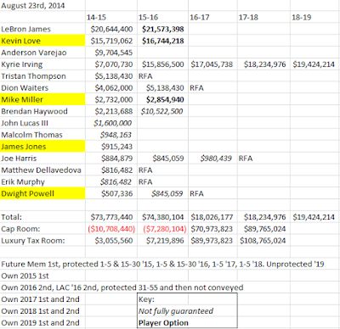340x329 pixels.
Task: Select Kevin Love's $15,719,062 salary cell
Action: [x=111, y=41]
